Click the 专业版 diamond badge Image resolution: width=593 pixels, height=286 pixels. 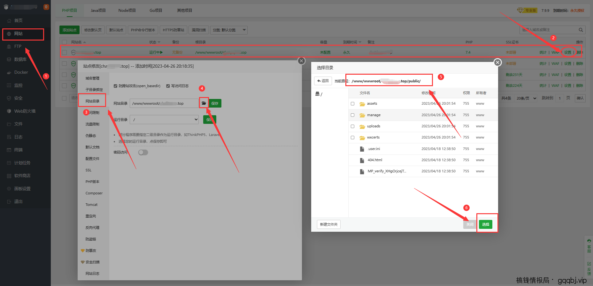click(527, 10)
